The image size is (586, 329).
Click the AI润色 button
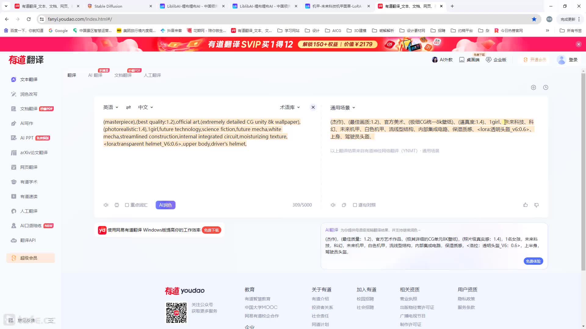[165, 205]
